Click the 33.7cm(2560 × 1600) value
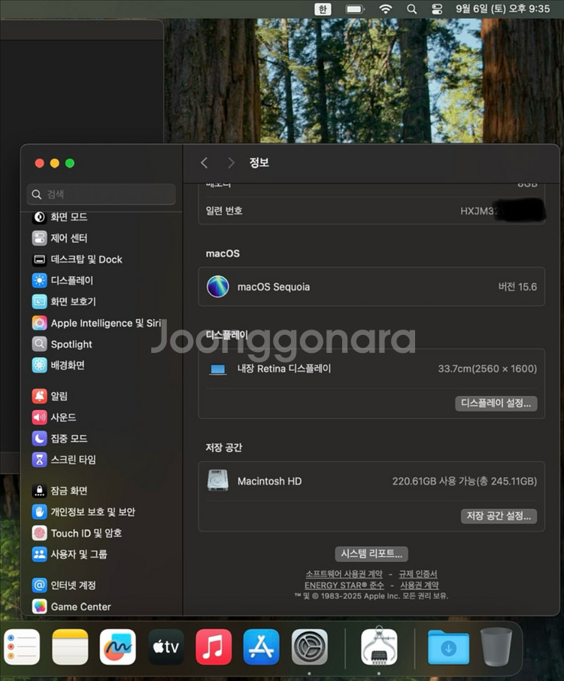The width and height of the screenshot is (564, 681). point(487,369)
